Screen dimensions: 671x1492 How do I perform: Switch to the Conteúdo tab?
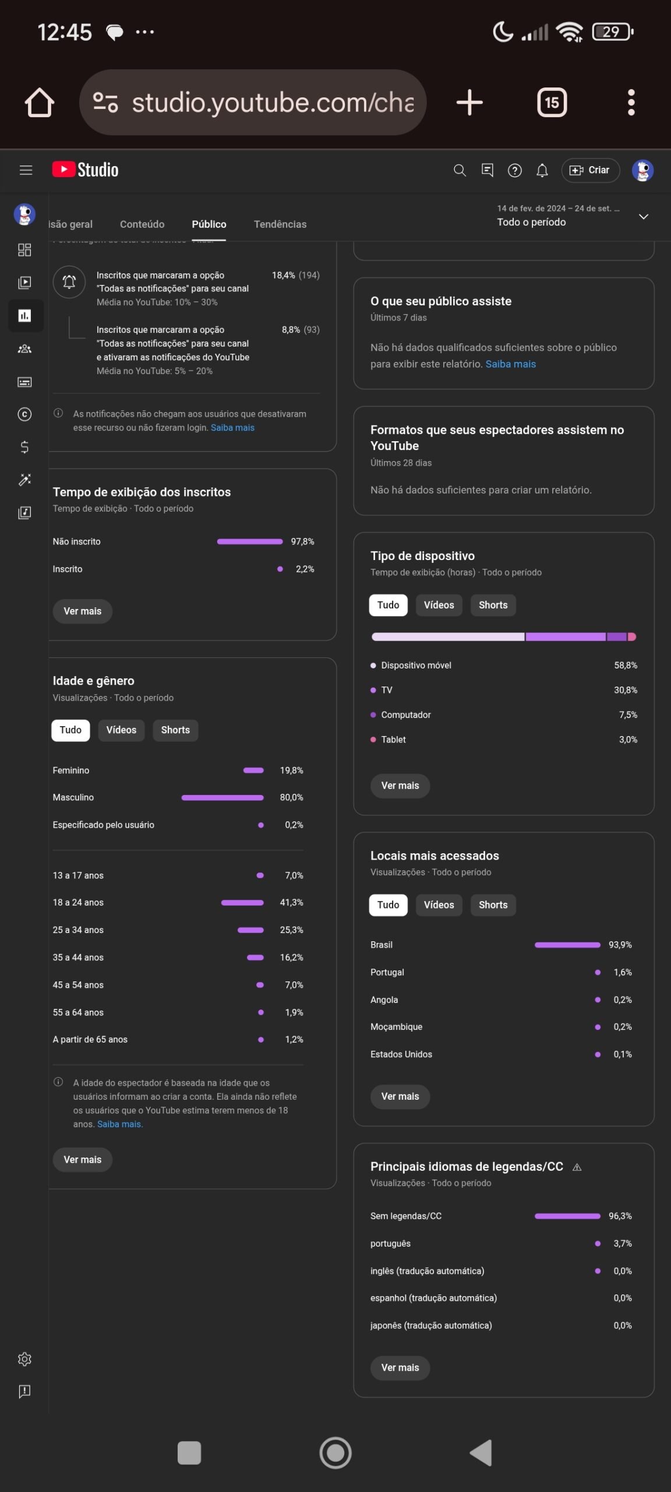(142, 224)
